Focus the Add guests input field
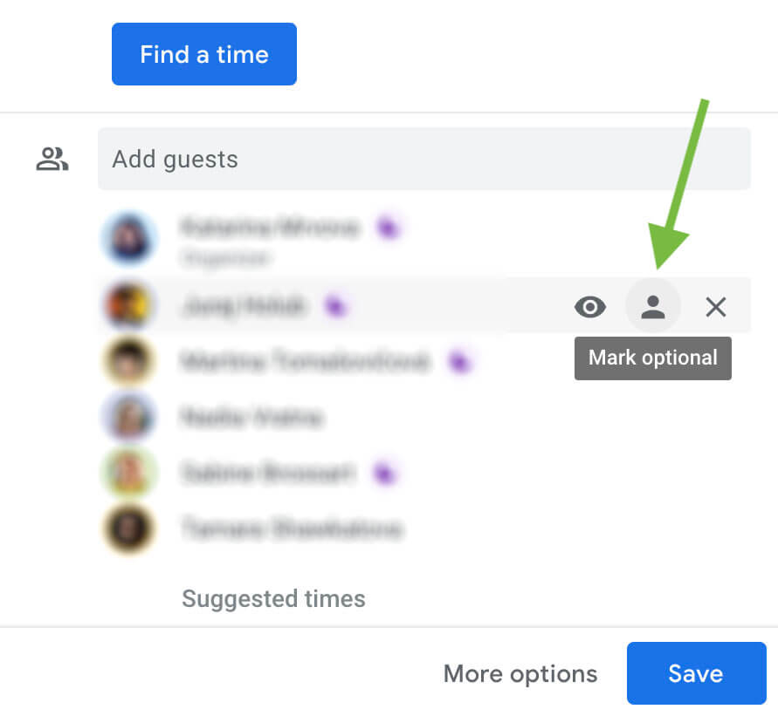 point(424,159)
